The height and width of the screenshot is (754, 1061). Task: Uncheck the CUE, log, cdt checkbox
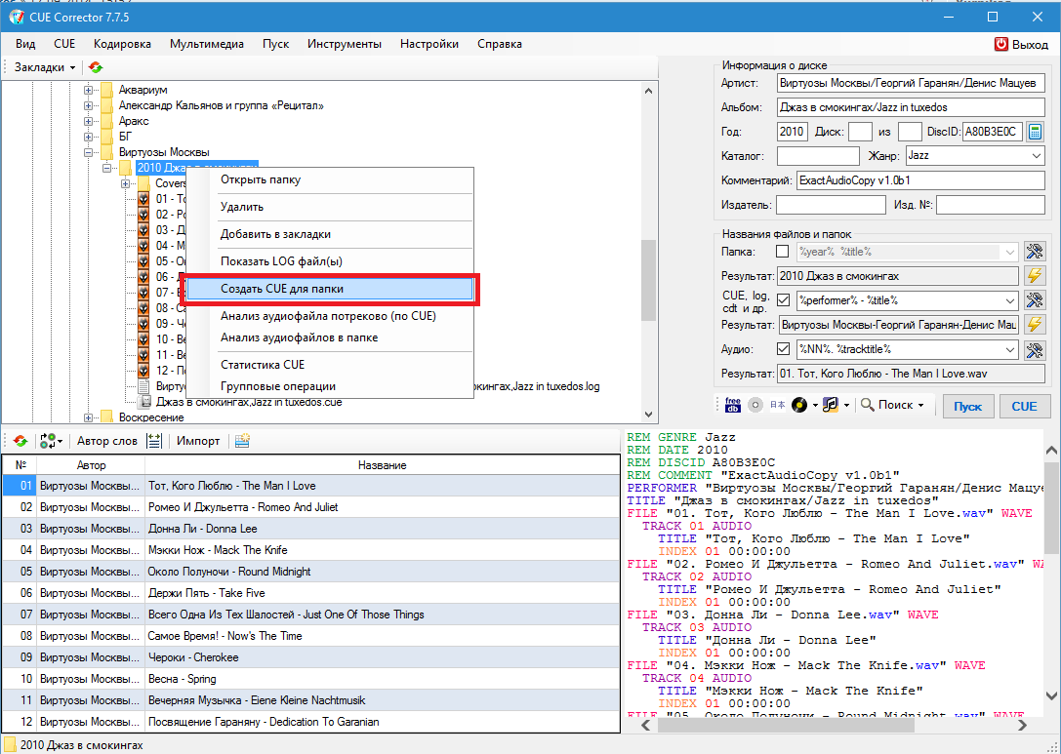(782, 300)
